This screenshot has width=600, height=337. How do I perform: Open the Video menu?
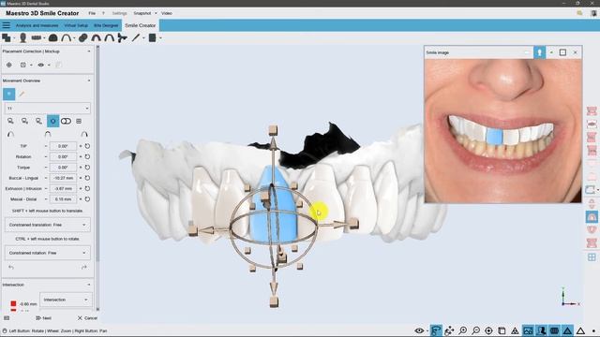pyautogui.click(x=167, y=13)
